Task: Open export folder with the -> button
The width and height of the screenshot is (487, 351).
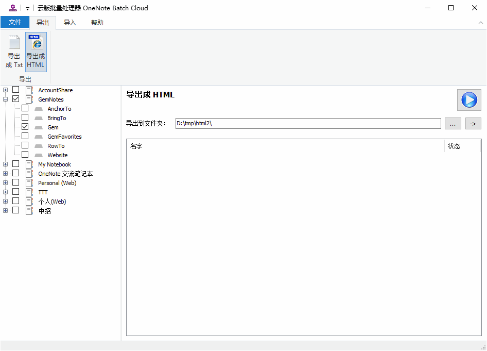Action: pos(473,123)
